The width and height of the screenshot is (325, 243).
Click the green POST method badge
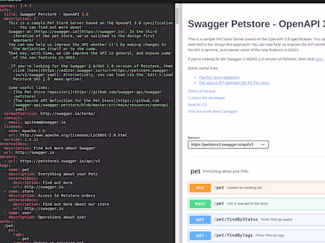click(x=200, y=203)
